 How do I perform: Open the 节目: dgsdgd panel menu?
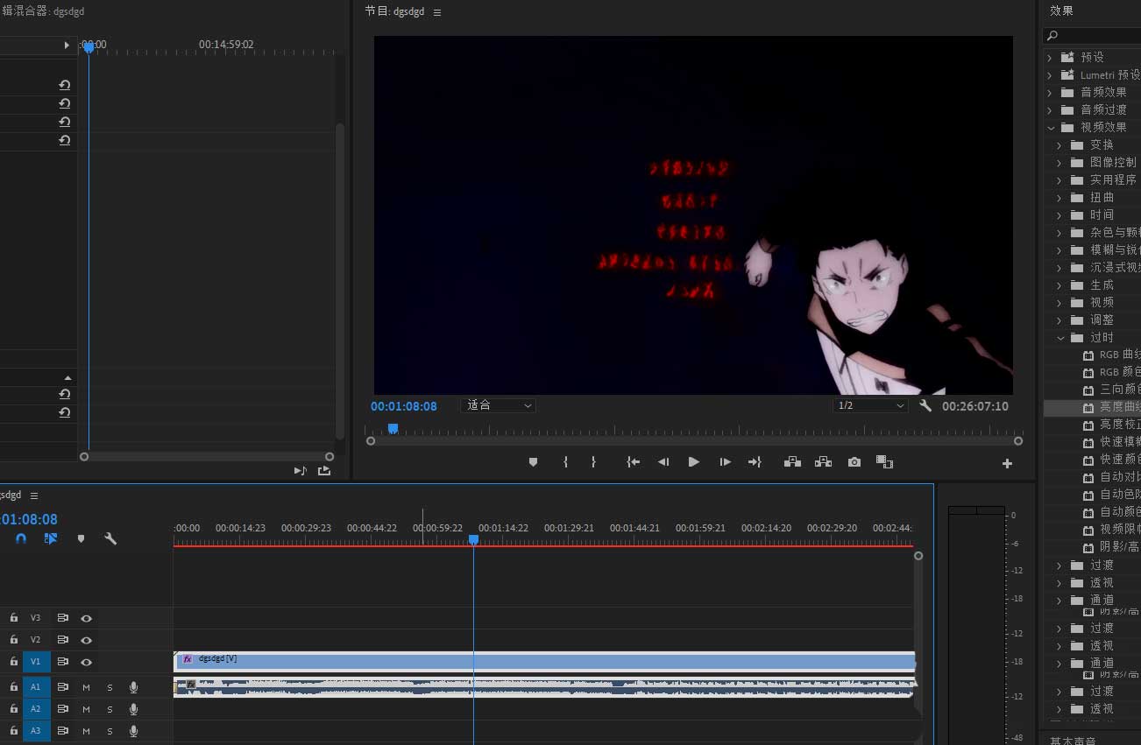coord(437,12)
